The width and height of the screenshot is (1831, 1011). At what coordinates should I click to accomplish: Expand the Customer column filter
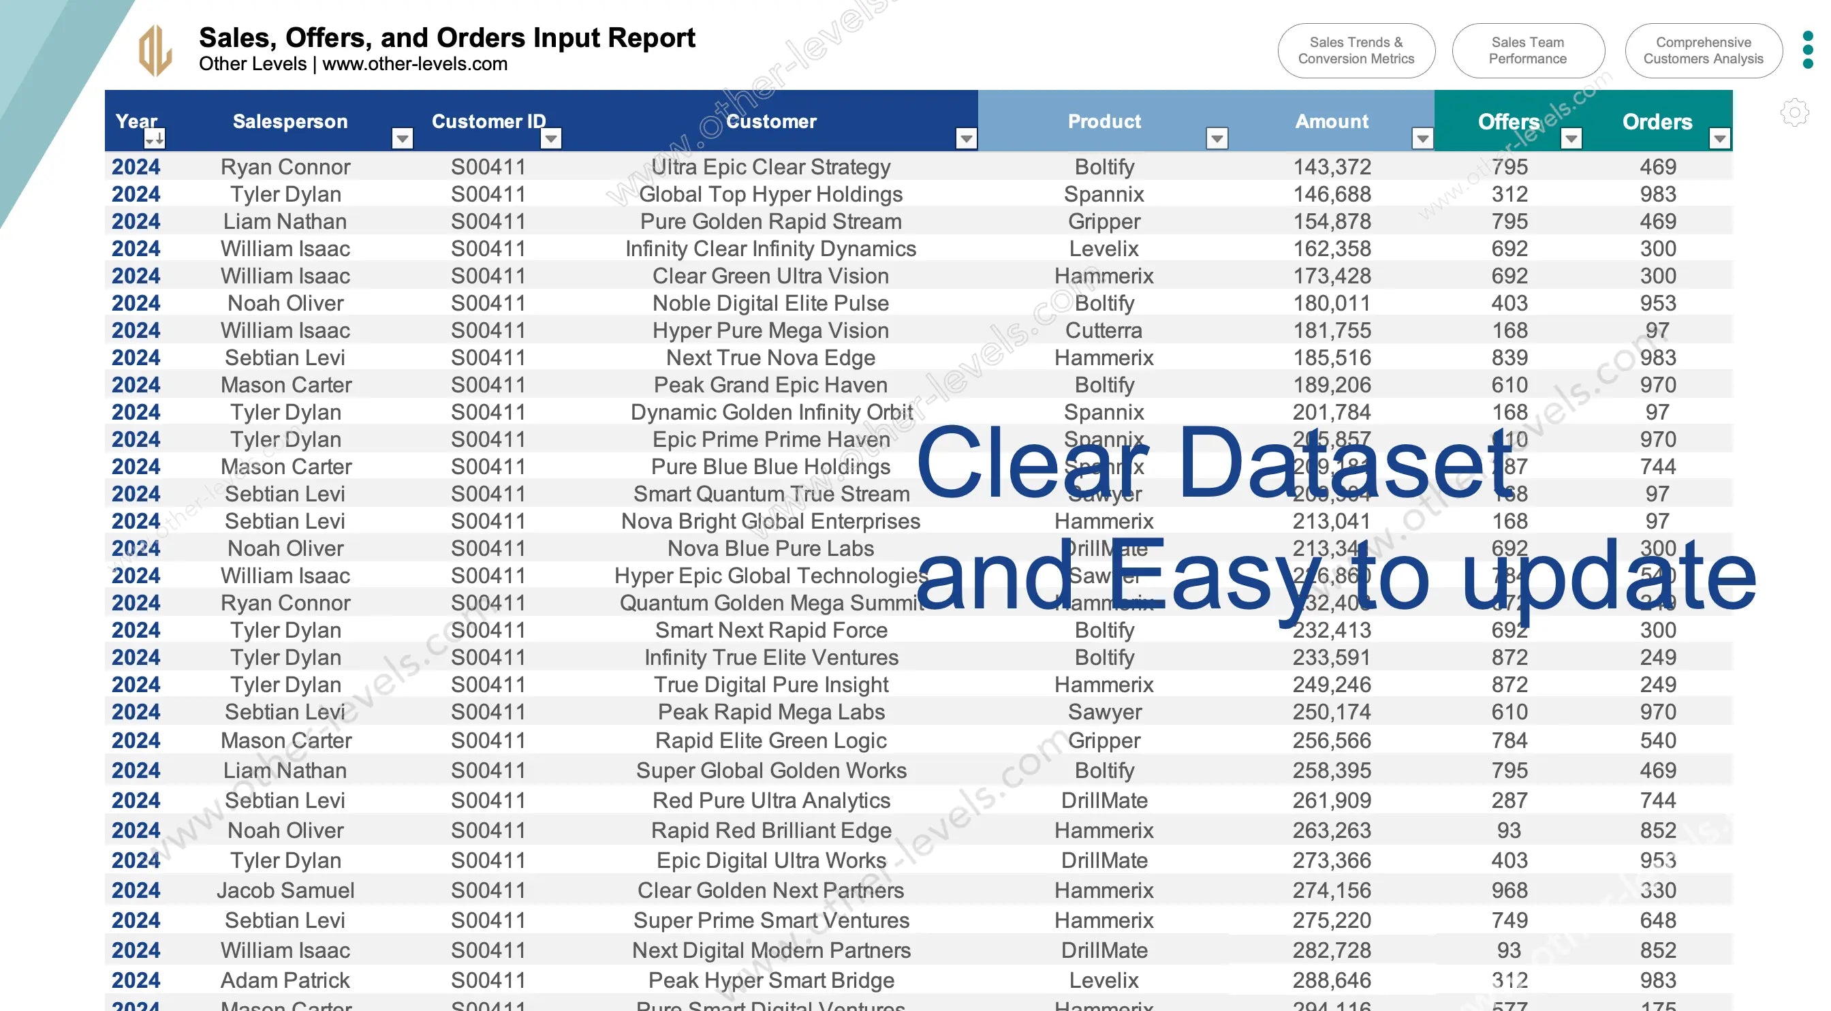965,138
